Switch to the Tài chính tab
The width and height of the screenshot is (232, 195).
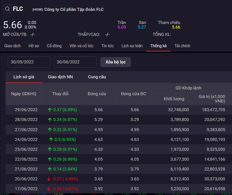182,46
